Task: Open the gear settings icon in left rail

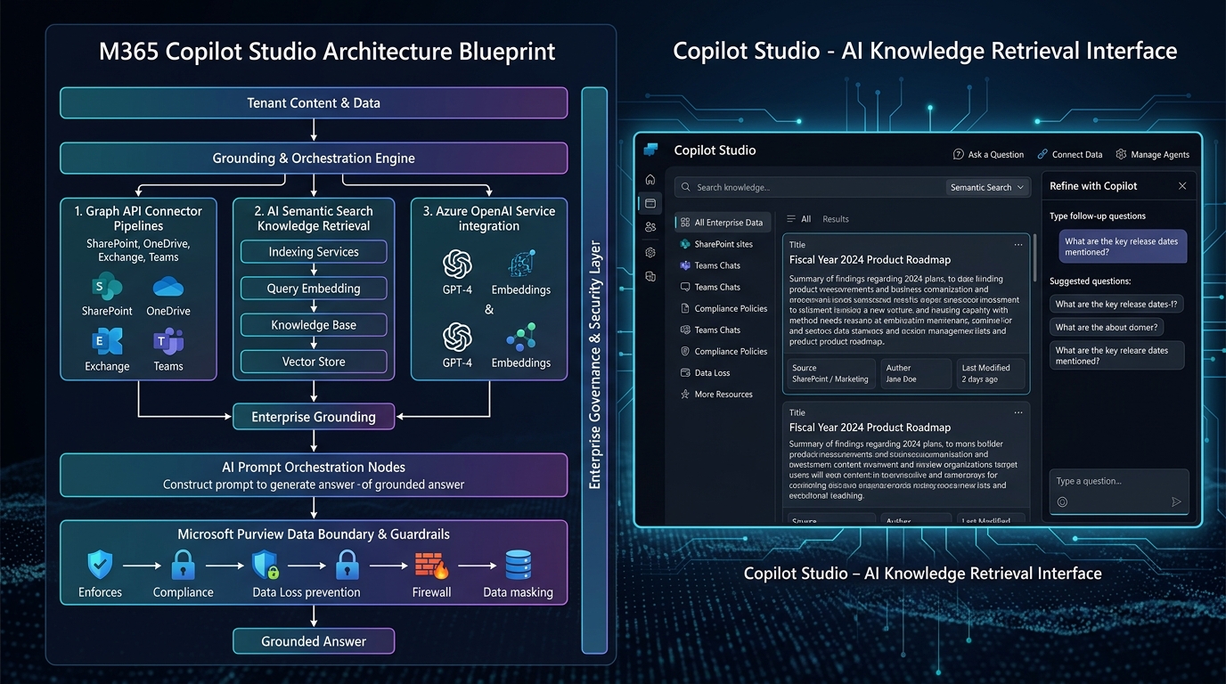Action: (x=650, y=252)
